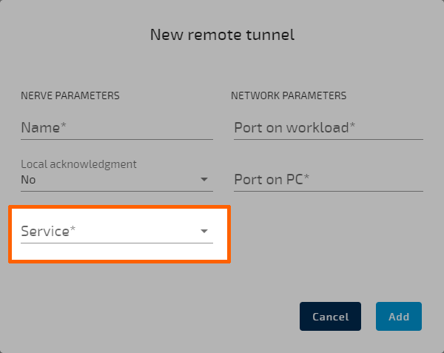This screenshot has width=444, height=353.
Task: Click the underline beneath the Service field
Action: pos(116,243)
